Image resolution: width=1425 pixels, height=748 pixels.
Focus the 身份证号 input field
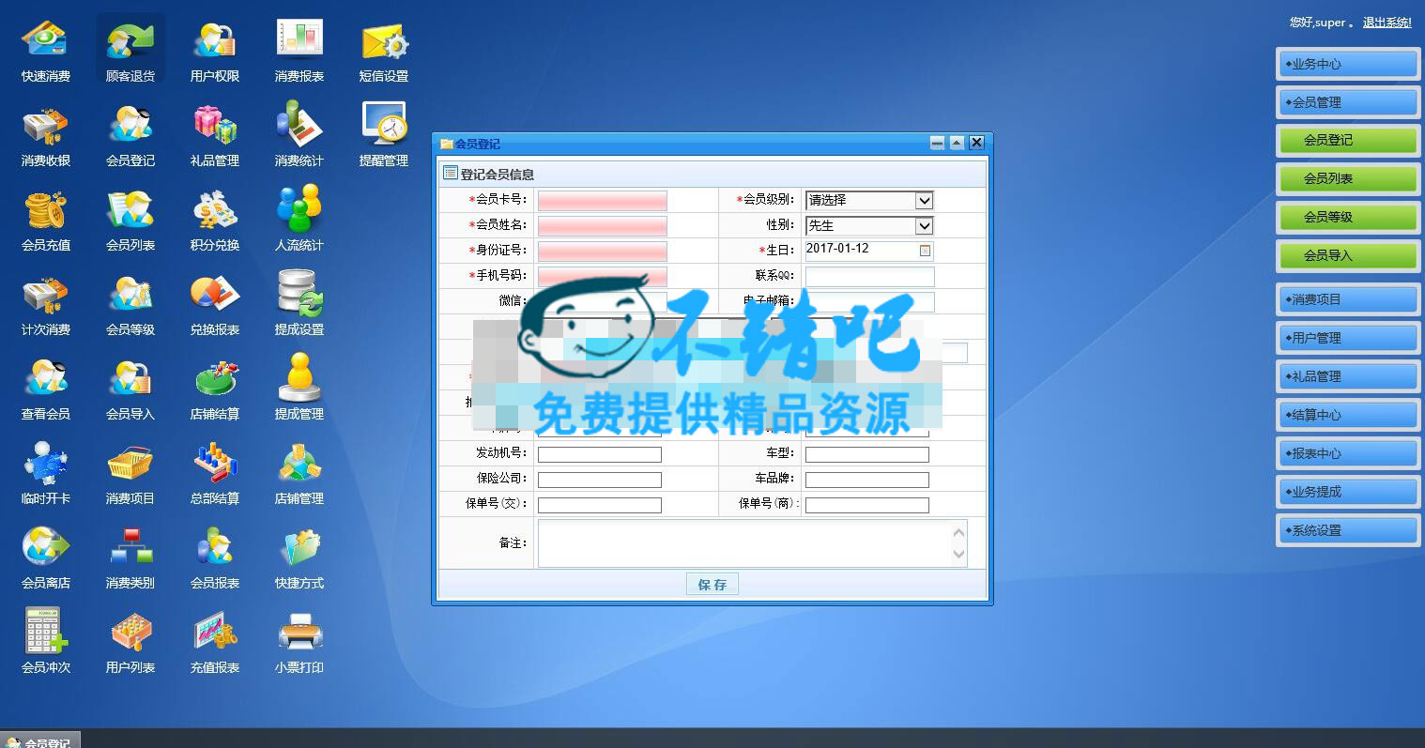(602, 251)
